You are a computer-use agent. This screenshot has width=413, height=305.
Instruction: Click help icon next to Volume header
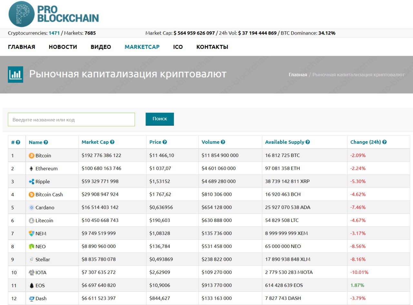[x=223, y=142]
